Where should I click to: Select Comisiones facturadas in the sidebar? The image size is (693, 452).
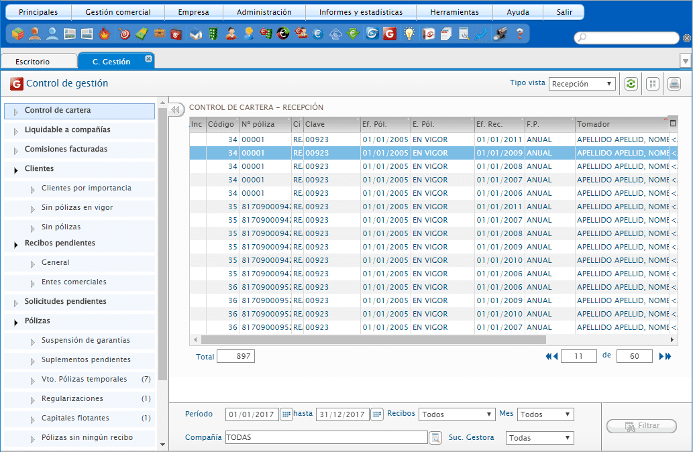80,150
